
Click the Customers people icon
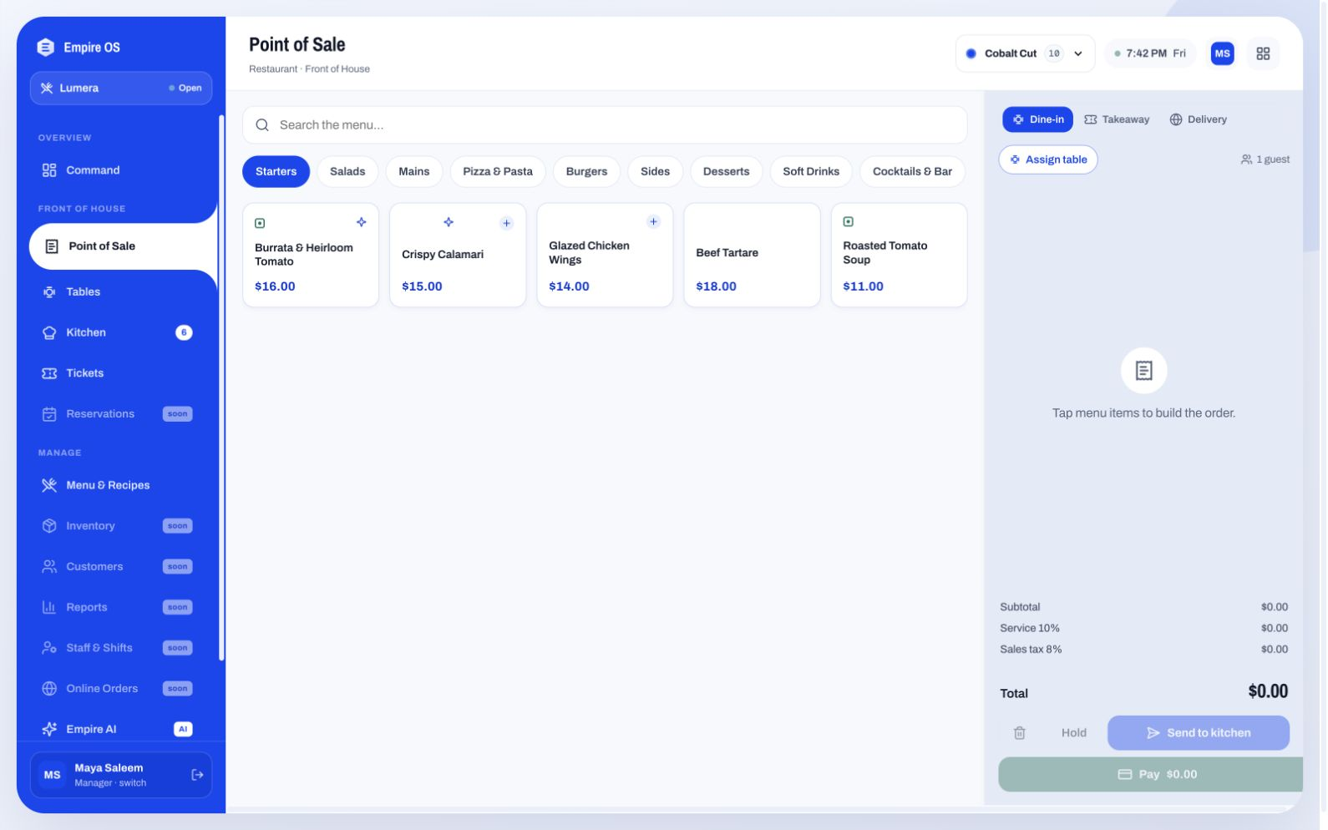[49, 566]
